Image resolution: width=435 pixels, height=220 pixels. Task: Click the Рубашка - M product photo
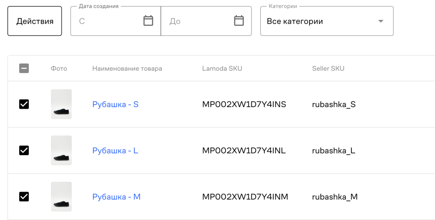click(61, 196)
